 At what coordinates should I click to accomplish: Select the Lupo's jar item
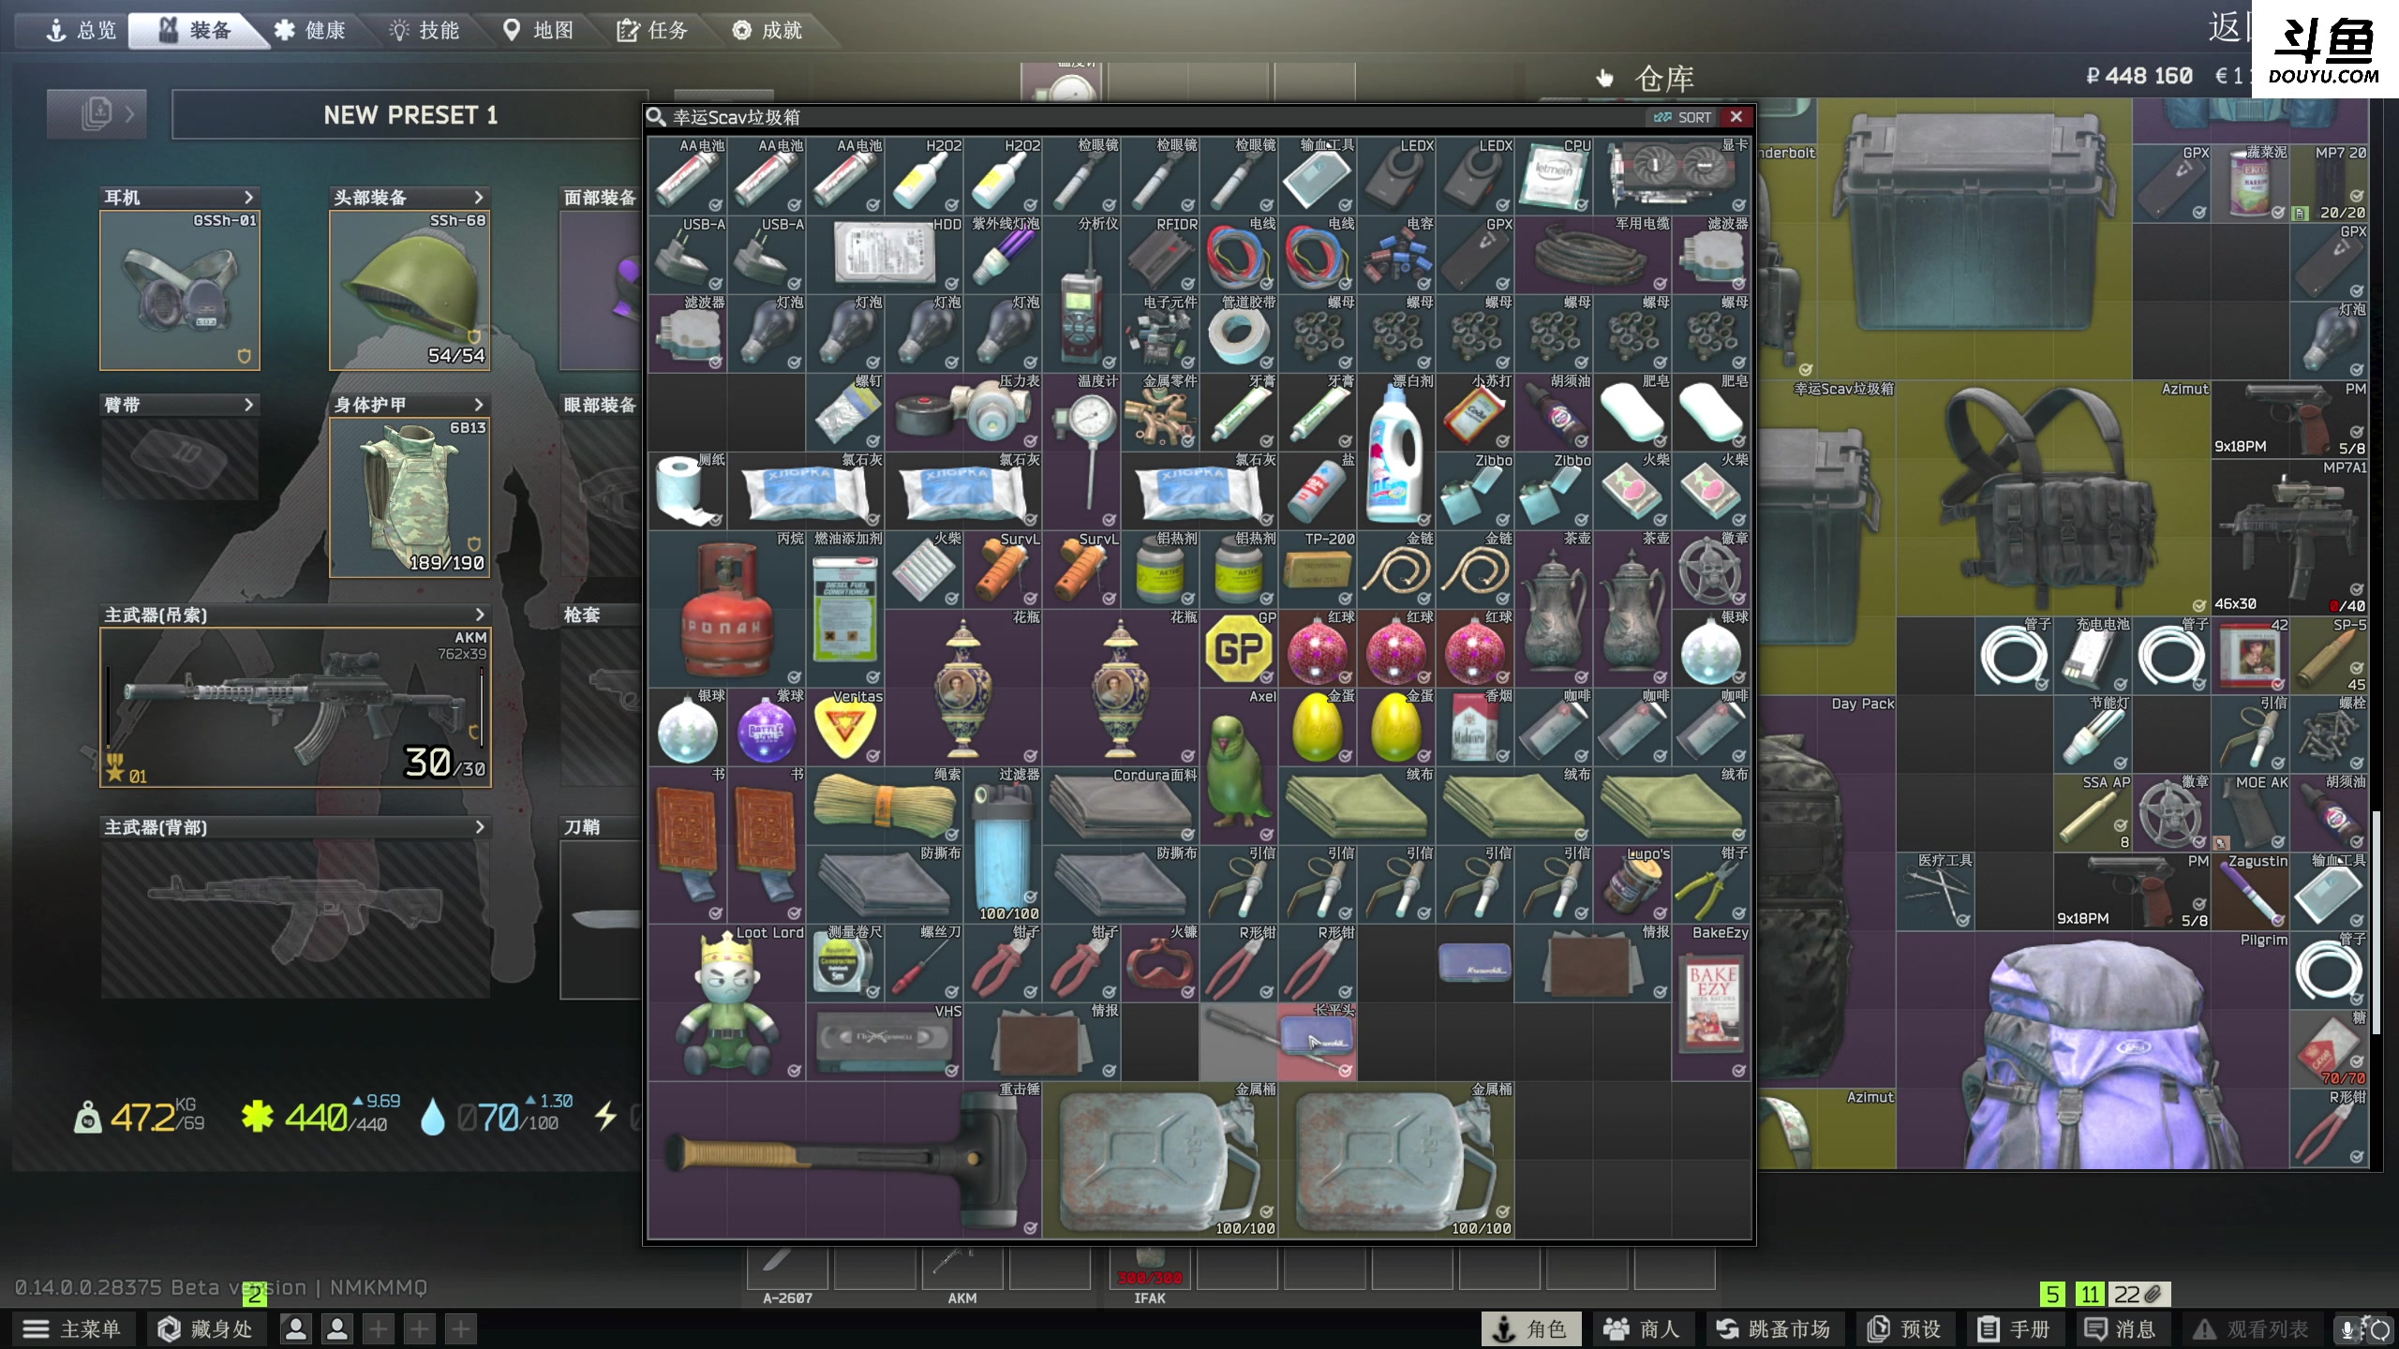click(1632, 884)
